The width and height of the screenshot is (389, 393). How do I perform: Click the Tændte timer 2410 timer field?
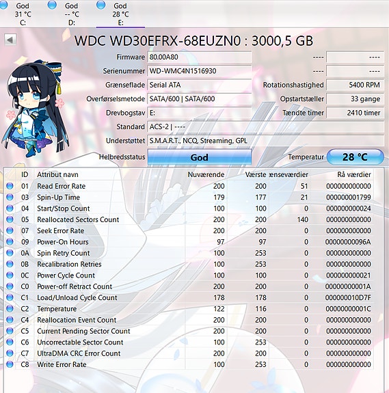point(355,113)
